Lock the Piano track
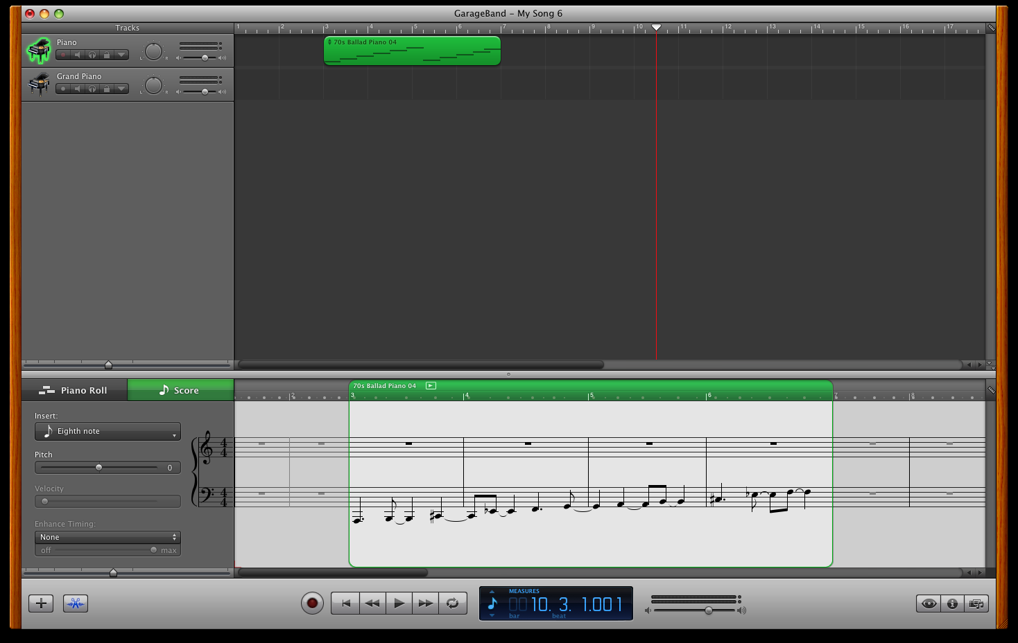The width and height of the screenshot is (1018, 643). click(107, 55)
